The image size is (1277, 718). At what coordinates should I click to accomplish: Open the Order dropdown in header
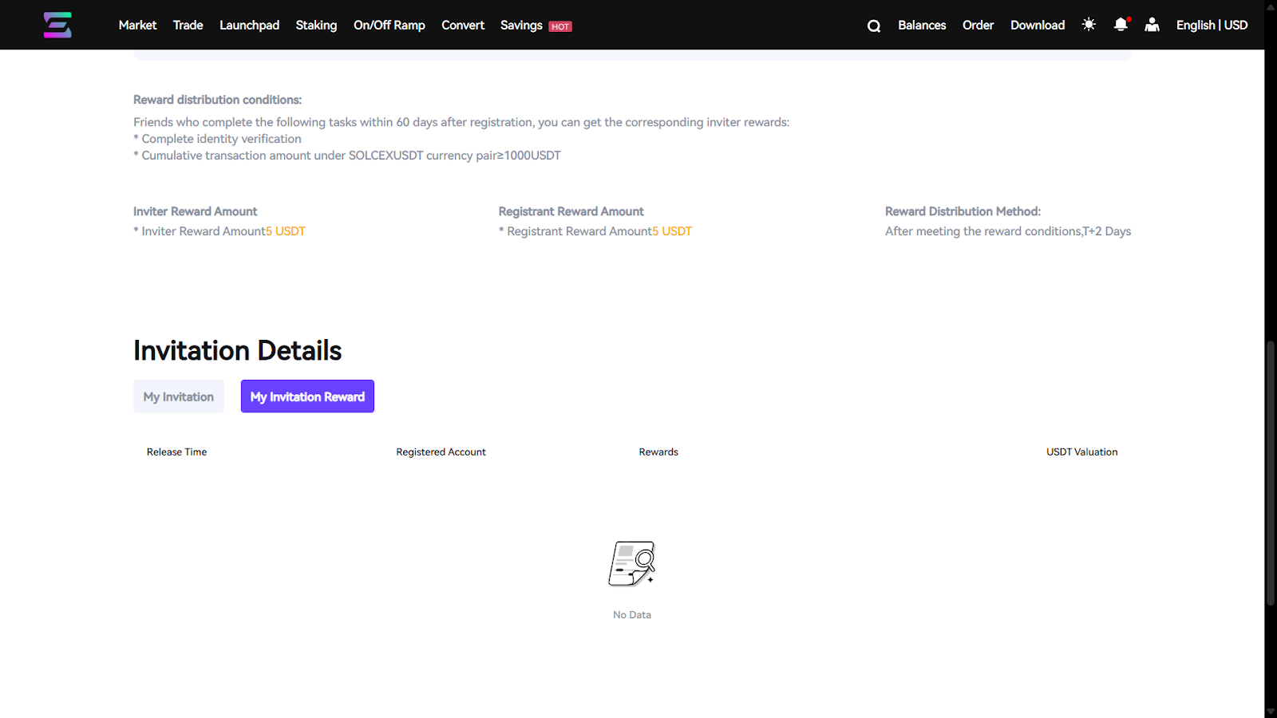click(x=978, y=25)
